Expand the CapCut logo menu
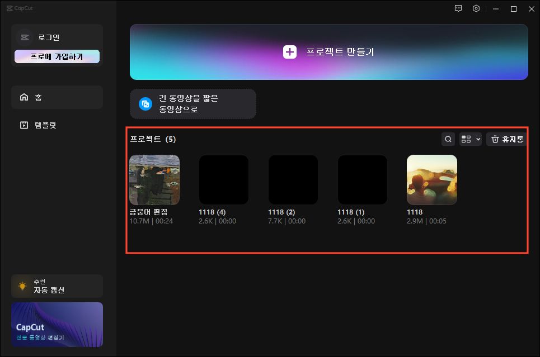 (20, 8)
